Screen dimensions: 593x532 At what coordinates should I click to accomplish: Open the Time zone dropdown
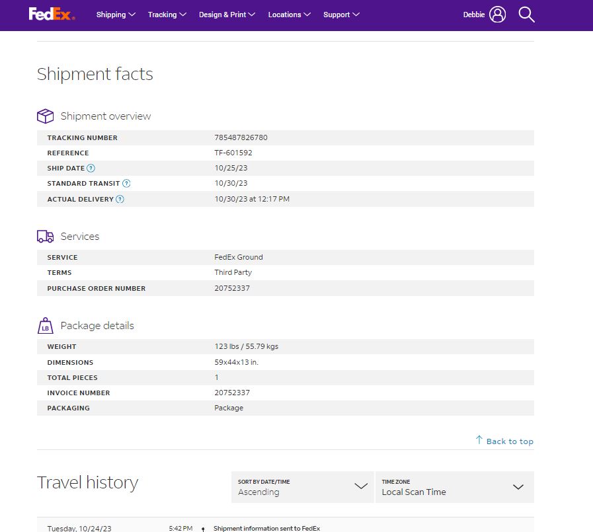(x=455, y=487)
